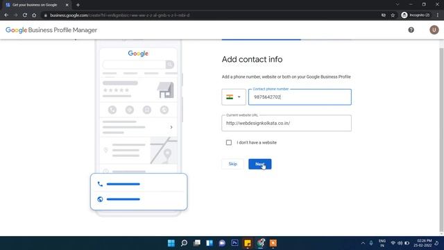Open Wi-Fi network tray icon
Image resolution: width=444 pixels, height=250 pixels.
(393, 243)
